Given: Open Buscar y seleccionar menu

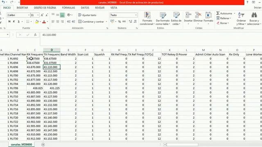Looking at the screenshot, I should coord(254,18).
